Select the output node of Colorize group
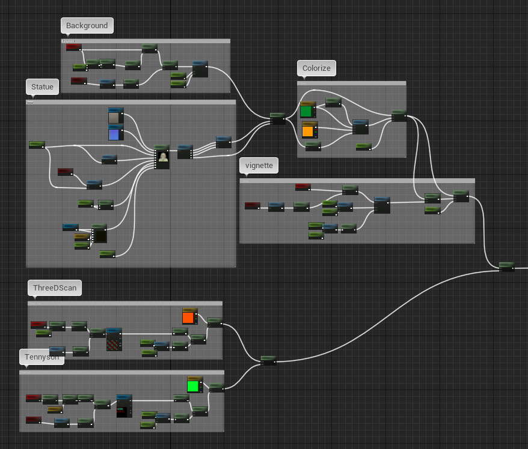The height and width of the screenshot is (449, 528). click(399, 116)
